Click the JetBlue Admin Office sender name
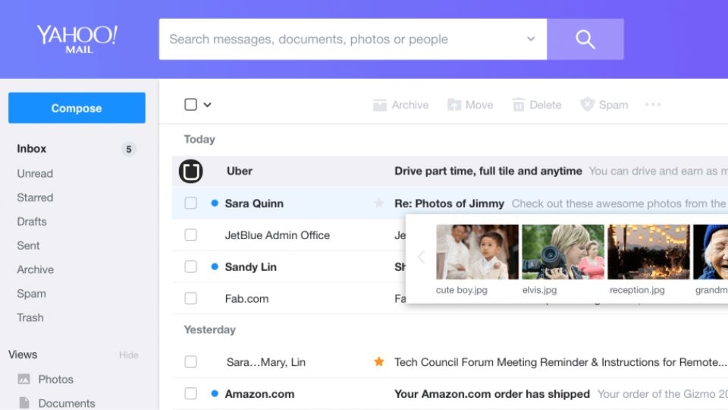The image size is (728, 410). pyautogui.click(x=278, y=235)
